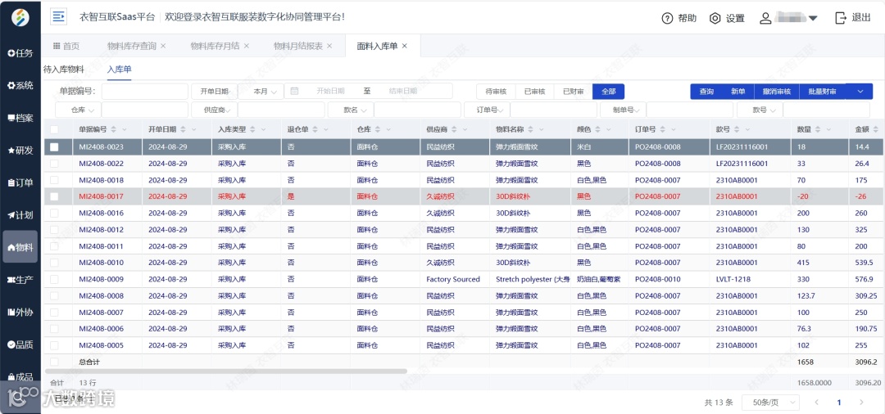
Task: Click calendar icon in start date field
Action: [x=294, y=91]
